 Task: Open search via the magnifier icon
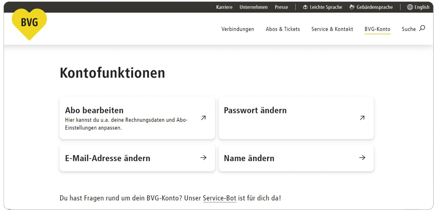point(422,28)
